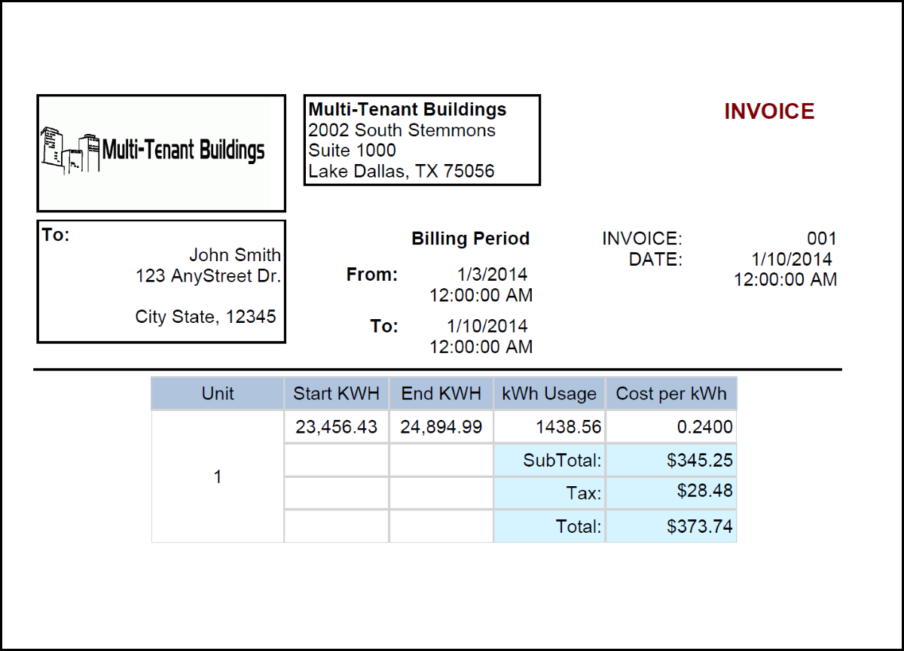Select the red INVOICE title
The width and height of the screenshot is (904, 651).
(769, 112)
